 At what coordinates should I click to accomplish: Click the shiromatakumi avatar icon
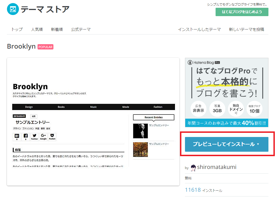tap(193, 168)
